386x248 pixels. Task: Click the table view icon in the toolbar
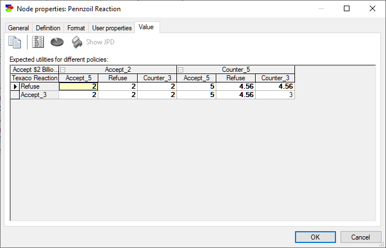click(x=38, y=42)
